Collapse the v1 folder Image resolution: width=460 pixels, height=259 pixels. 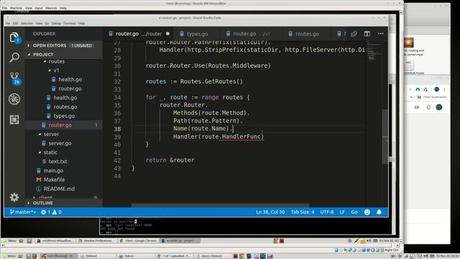56,71
